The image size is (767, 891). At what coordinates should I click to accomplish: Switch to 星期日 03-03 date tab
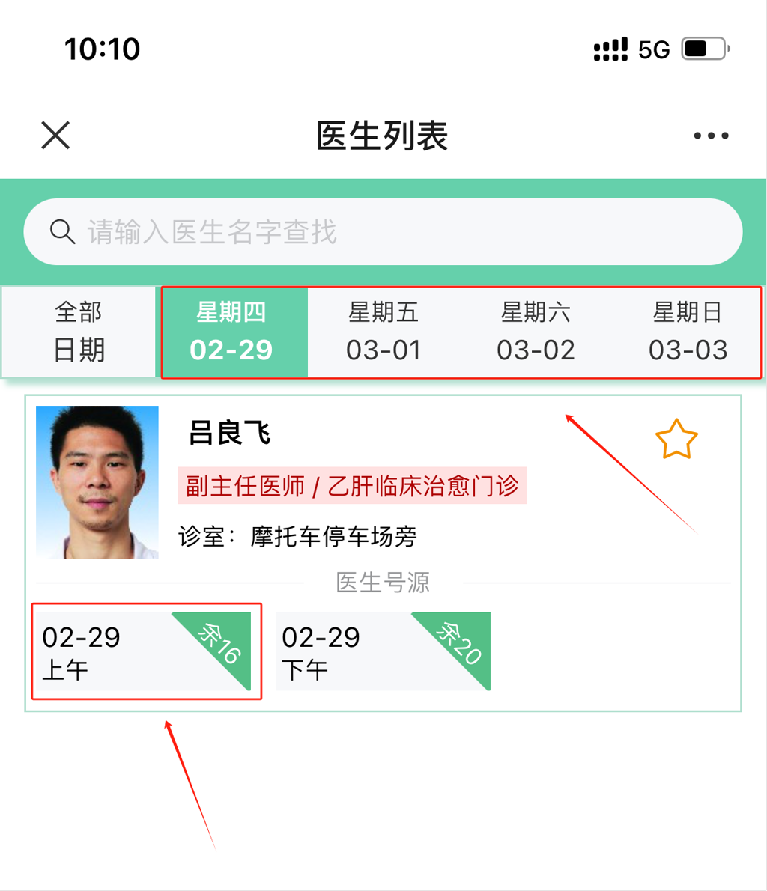[688, 332]
